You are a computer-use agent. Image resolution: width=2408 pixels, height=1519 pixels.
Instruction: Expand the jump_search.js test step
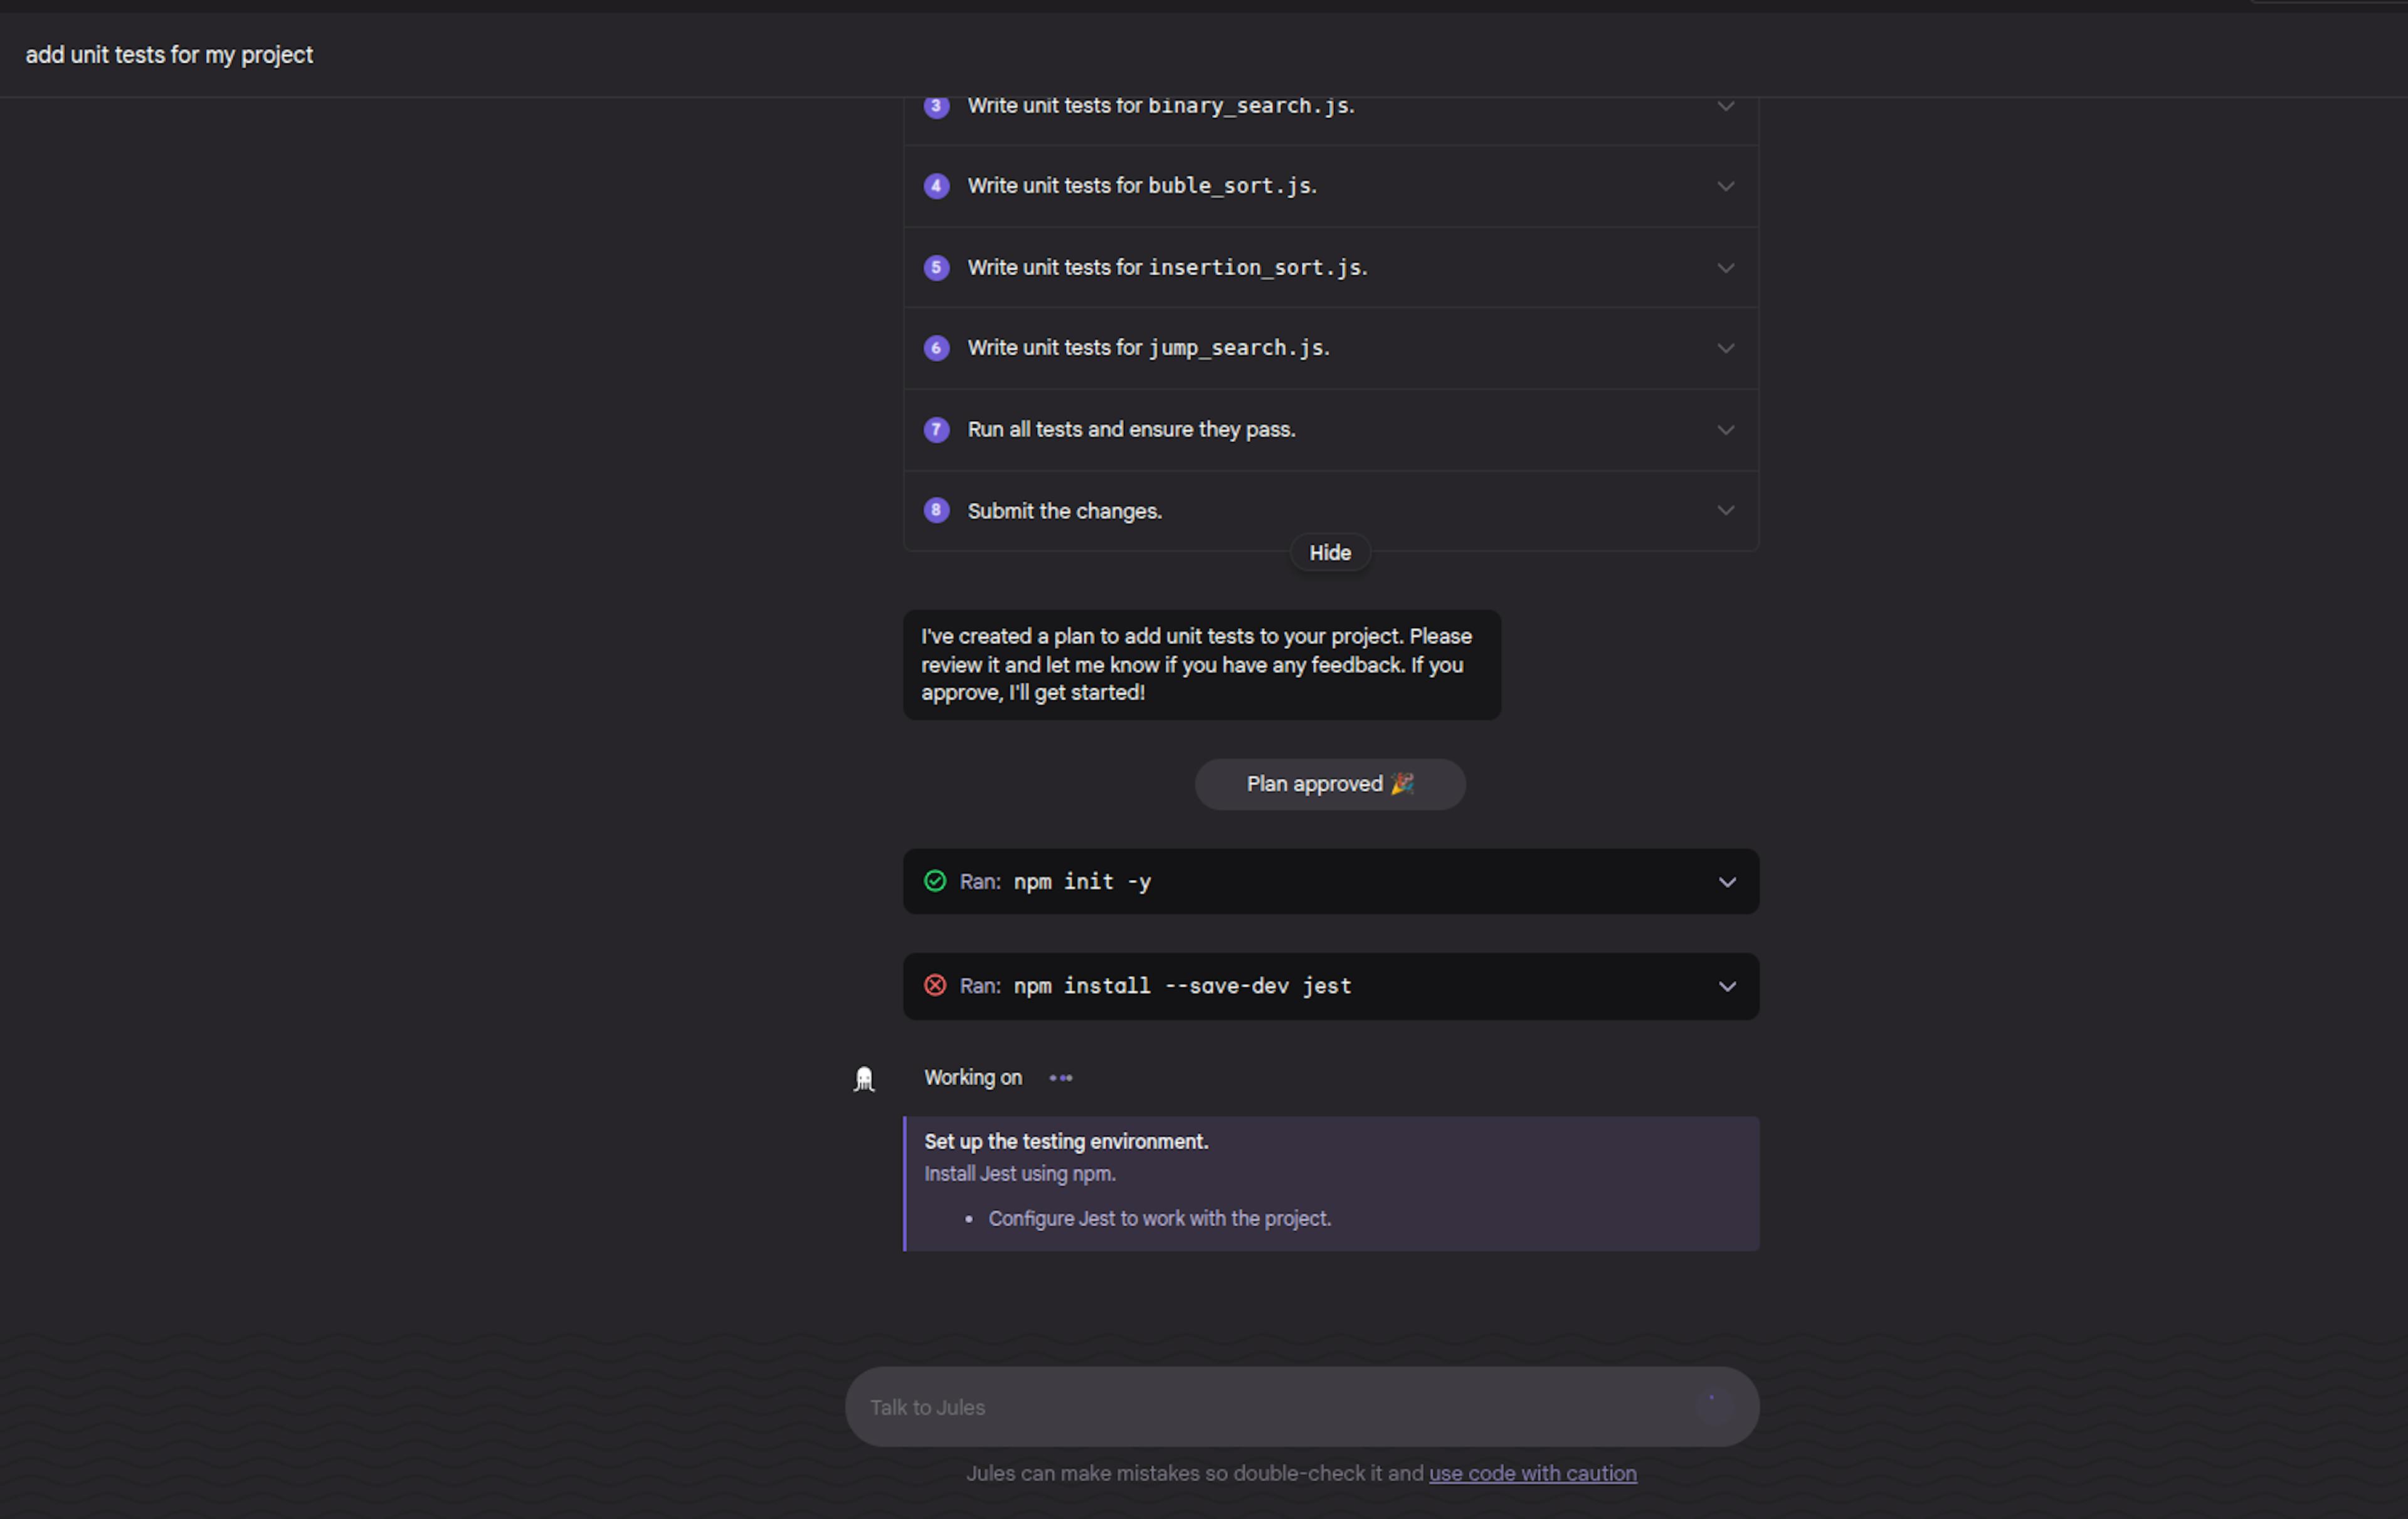(1725, 348)
